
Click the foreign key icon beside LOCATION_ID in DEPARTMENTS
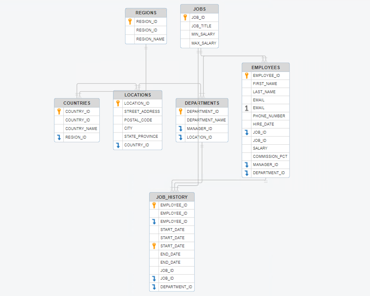coord(180,137)
